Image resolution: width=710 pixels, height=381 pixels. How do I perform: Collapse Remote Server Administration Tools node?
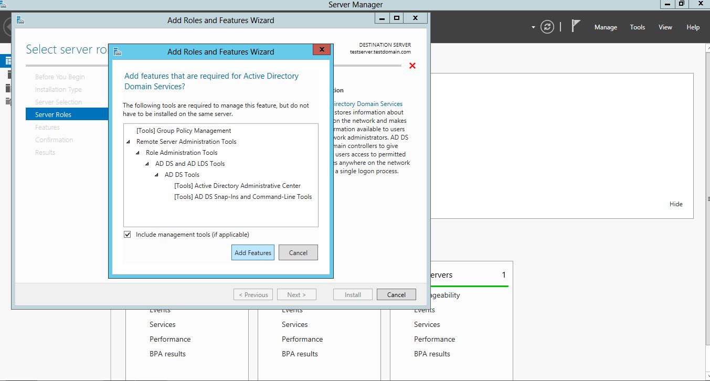129,142
